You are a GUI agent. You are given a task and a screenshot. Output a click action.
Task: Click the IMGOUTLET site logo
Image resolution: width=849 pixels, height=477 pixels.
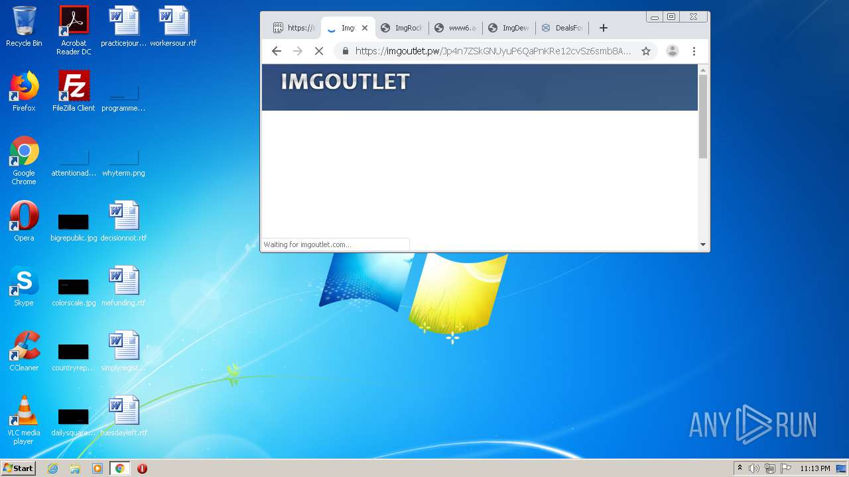[345, 81]
